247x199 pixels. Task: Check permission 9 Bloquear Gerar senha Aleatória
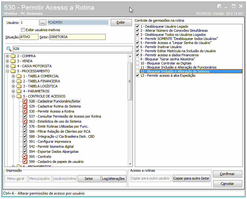pos(138,59)
